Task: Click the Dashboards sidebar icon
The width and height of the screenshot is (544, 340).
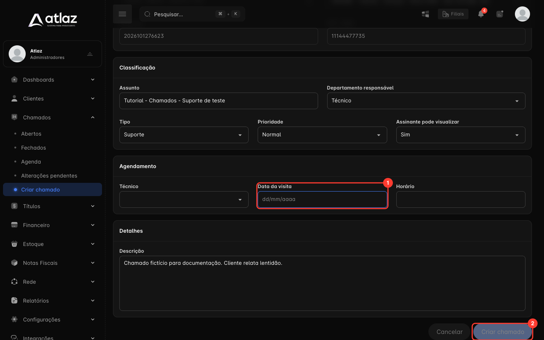Action: point(14,80)
